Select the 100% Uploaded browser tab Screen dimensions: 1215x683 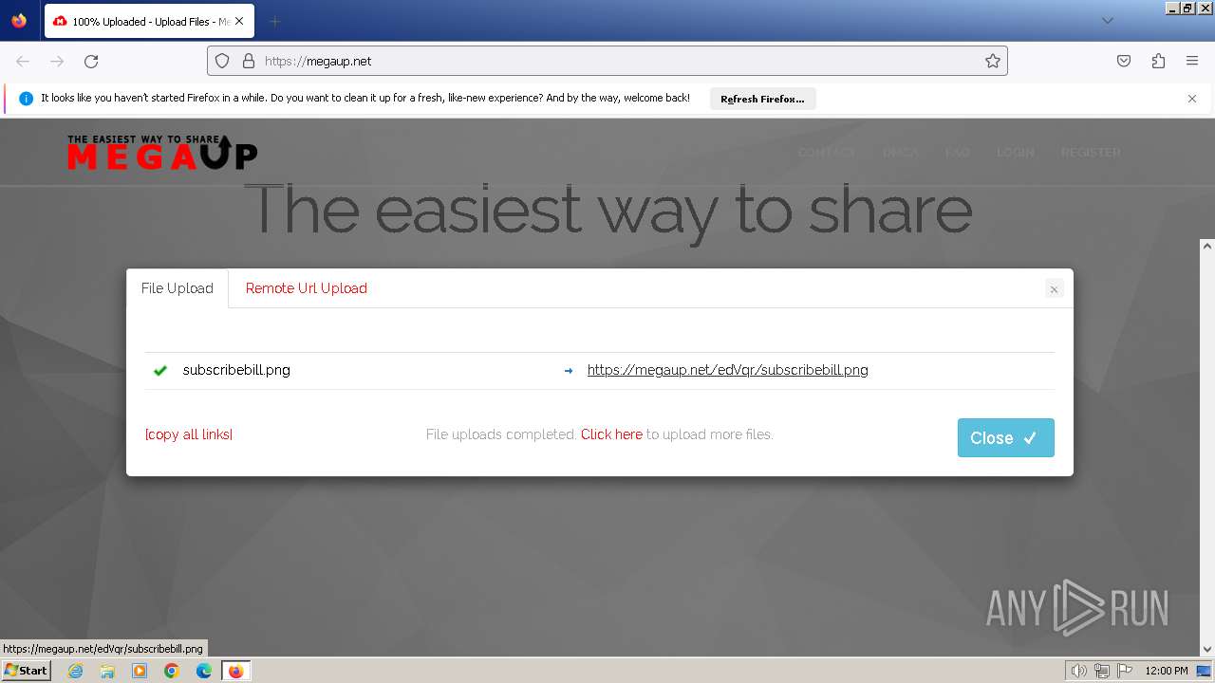(149, 21)
